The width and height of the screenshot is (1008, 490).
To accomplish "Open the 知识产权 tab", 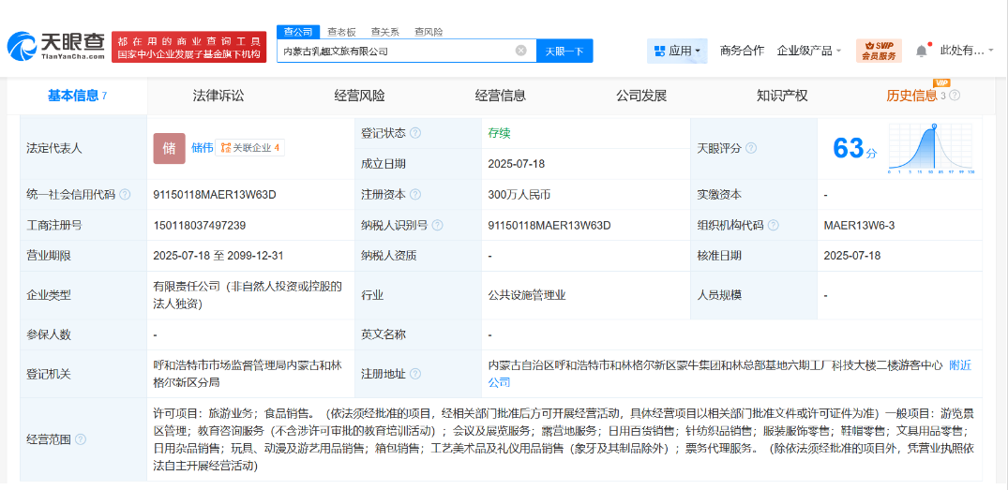I will pos(782,96).
